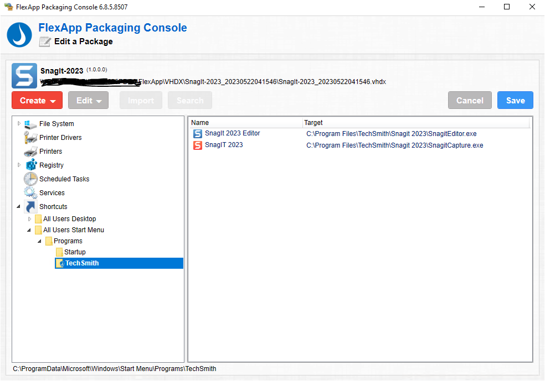The width and height of the screenshot is (545, 381).
Task: Save the package changes
Action: [x=515, y=100]
